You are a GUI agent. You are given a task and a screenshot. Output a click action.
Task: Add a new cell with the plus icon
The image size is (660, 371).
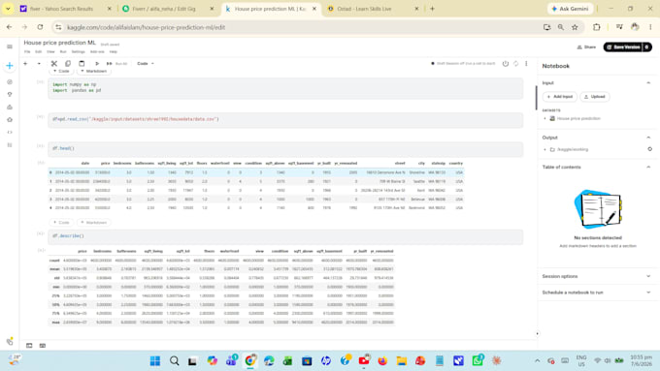[25, 63]
